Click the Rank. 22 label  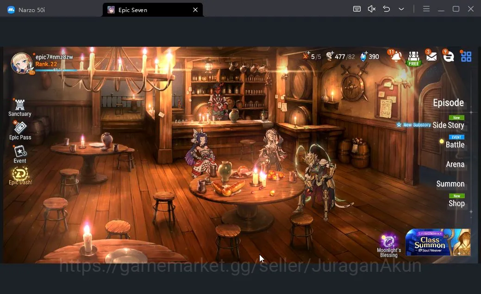pos(46,64)
